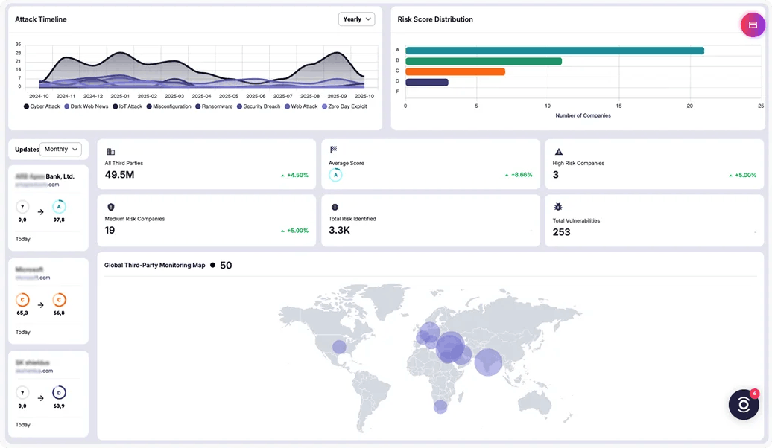772x448 pixels.
Task: Click the Total Risk Identified alert icon
Action: (x=335, y=207)
